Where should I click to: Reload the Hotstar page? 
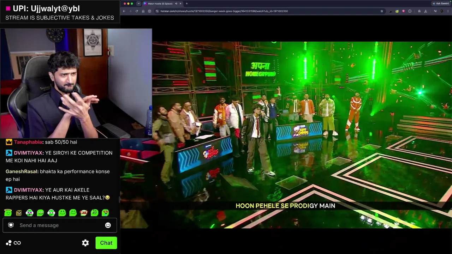coord(137,11)
